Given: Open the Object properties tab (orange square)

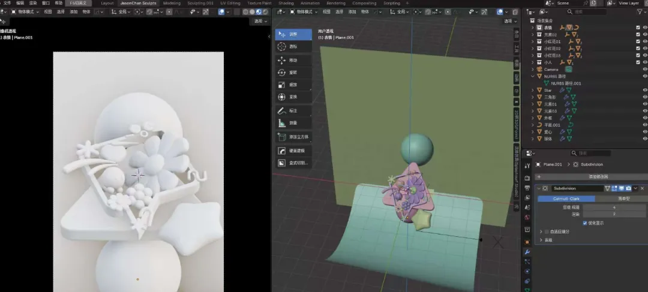Looking at the screenshot, I should point(527,242).
